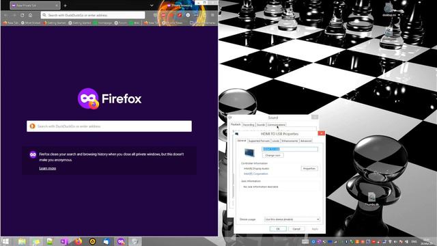This screenshot has width=437, height=246.
Task: Click the Homepage bookmark
Action: pos(102,23)
